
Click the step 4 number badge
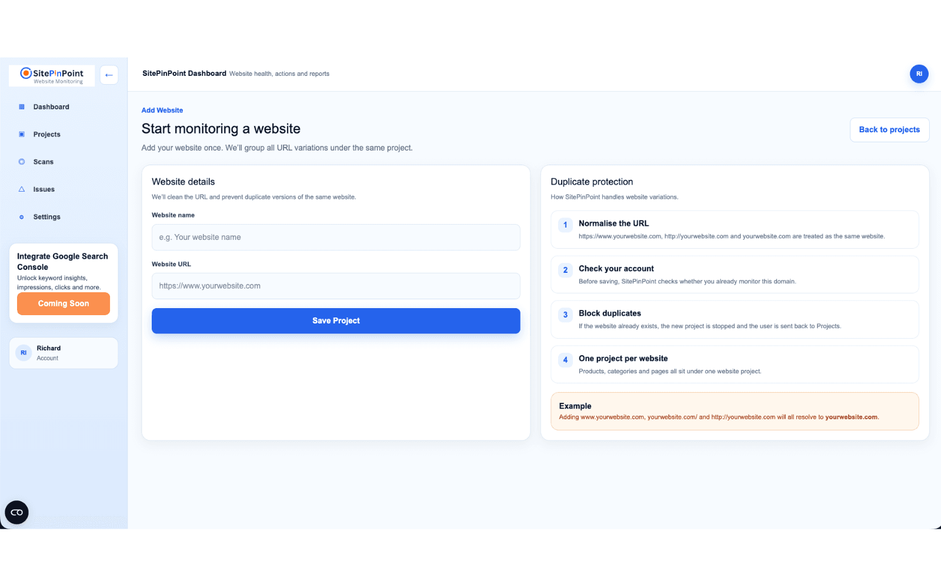pyautogui.click(x=565, y=360)
